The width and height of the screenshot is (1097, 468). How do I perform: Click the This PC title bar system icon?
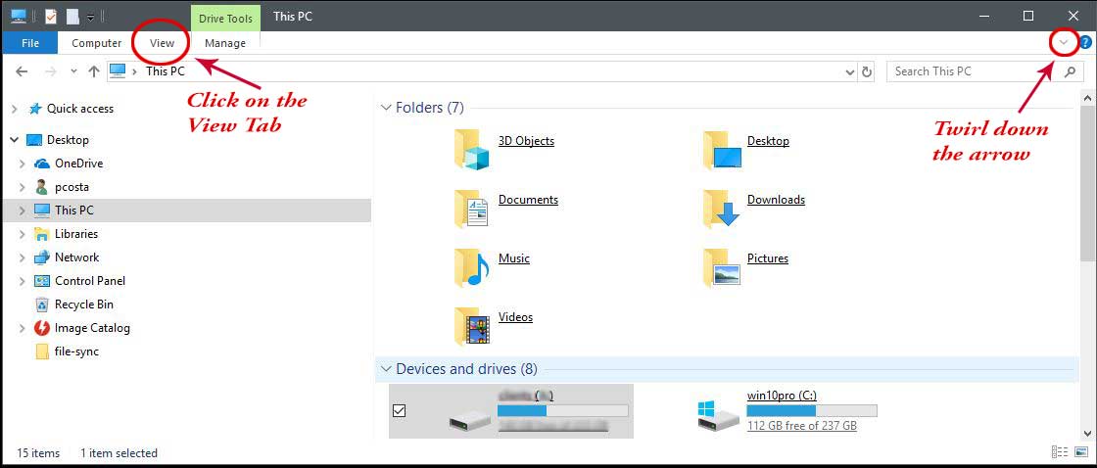(x=19, y=16)
